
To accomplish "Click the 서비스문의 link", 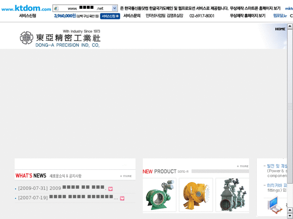I will pyautogui.click(x=132, y=16).
